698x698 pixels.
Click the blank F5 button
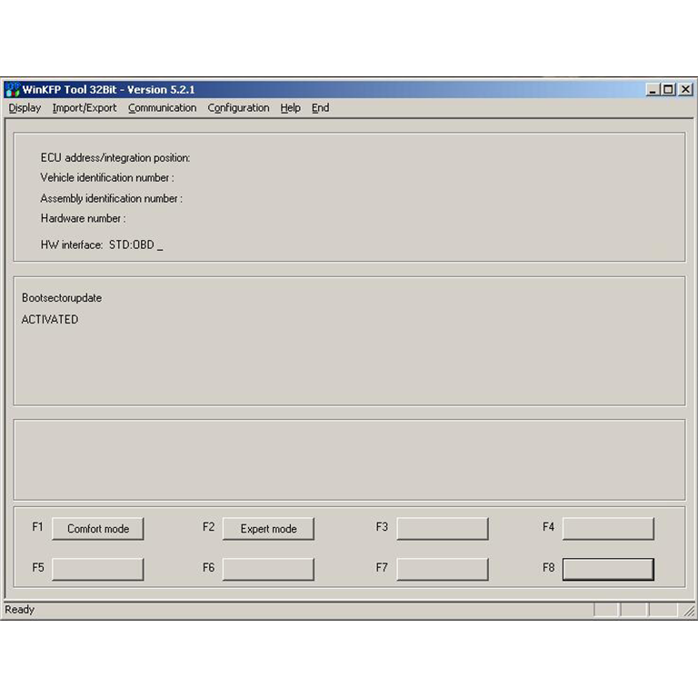tap(98, 569)
